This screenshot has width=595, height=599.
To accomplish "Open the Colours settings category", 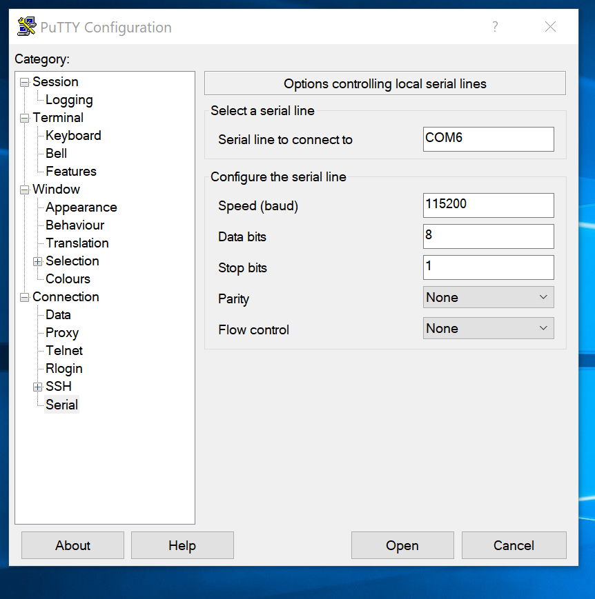I will pyautogui.click(x=68, y=279).
